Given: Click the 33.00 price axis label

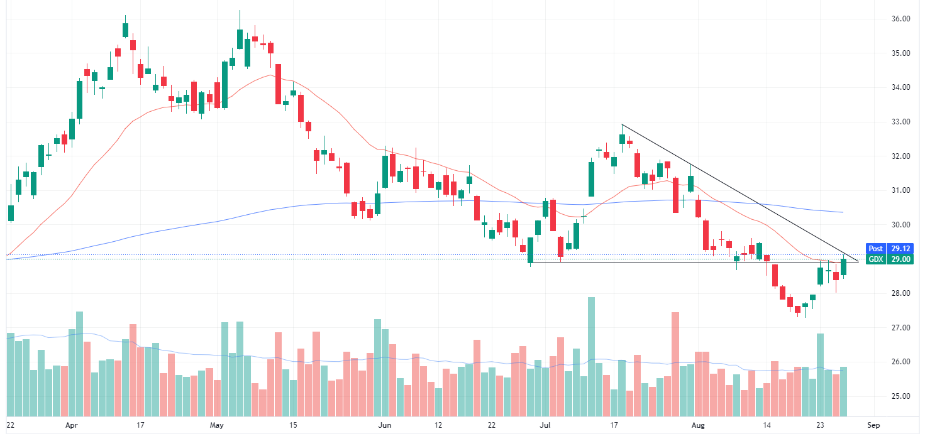Looking at the screenshot, I should tap(901, 122).
